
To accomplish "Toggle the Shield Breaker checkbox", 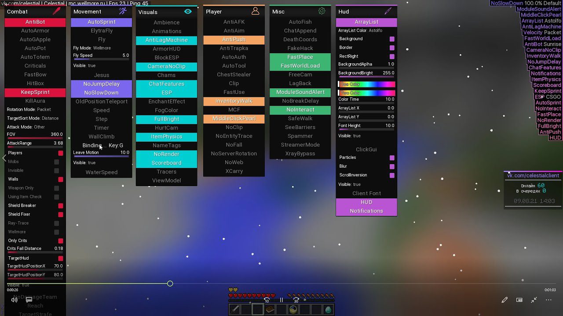I will pos(61,206).
